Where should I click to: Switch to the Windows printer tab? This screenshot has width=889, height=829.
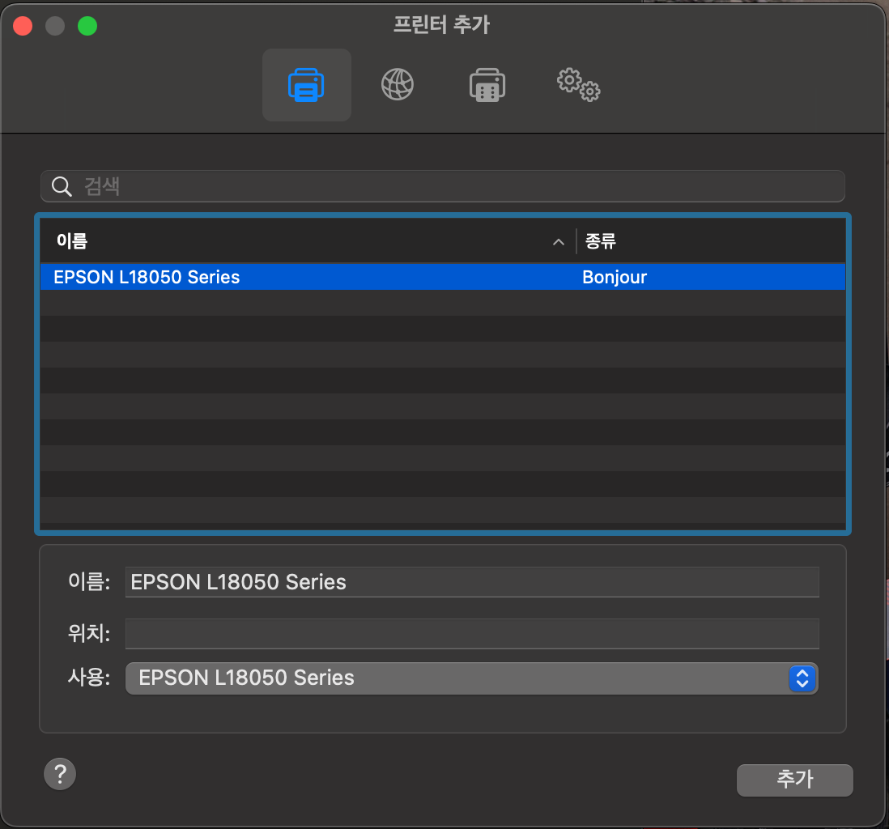click(487, 85)
